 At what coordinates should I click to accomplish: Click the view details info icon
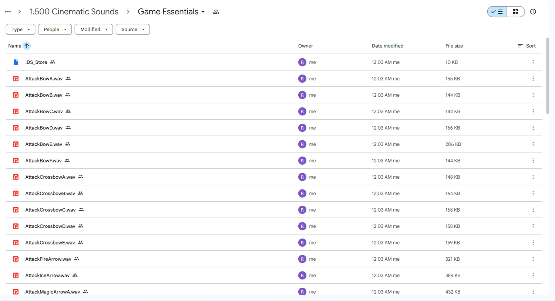(533, 12)
